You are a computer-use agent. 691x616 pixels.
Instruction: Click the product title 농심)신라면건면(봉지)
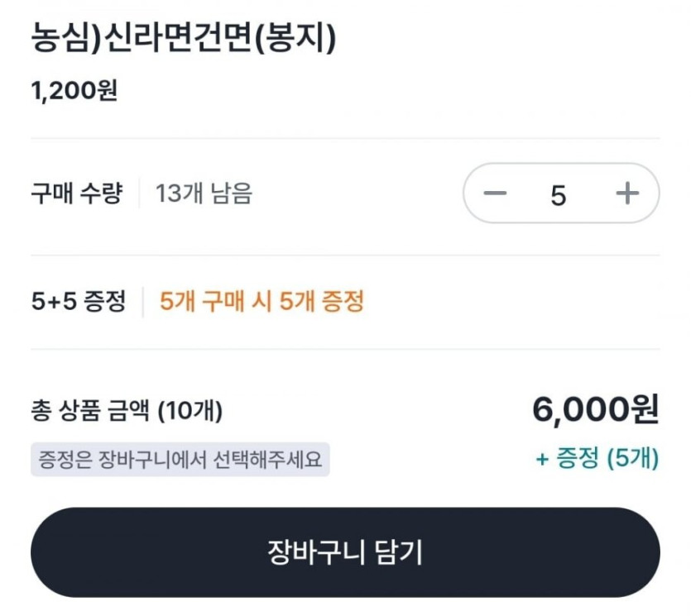pos(184,38)
